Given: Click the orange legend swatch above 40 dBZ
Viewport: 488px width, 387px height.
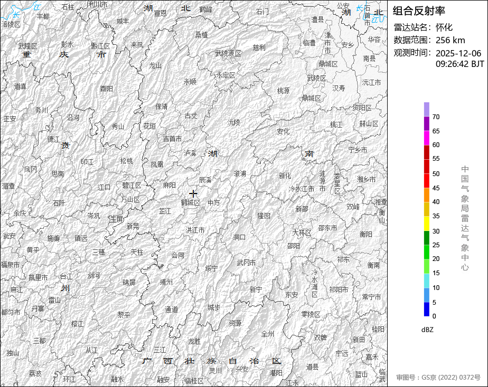Looking at the screenshot, I should 426,195.
